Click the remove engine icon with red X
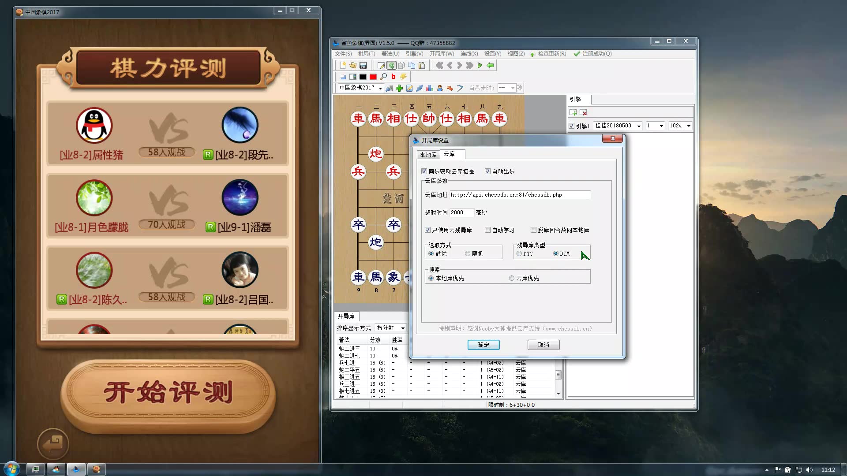 click(583, 113)
